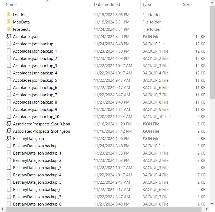Click the 11/15/2024 5:31 PM date of MapData
This screenshot has height=212, width=215.
click(112, 22)
